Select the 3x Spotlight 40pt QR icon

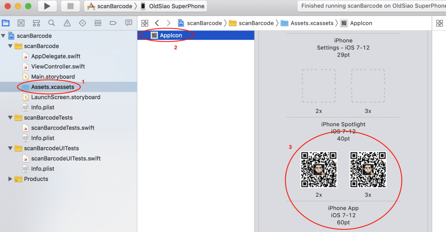pyautogui.click(x=368, y=169)
